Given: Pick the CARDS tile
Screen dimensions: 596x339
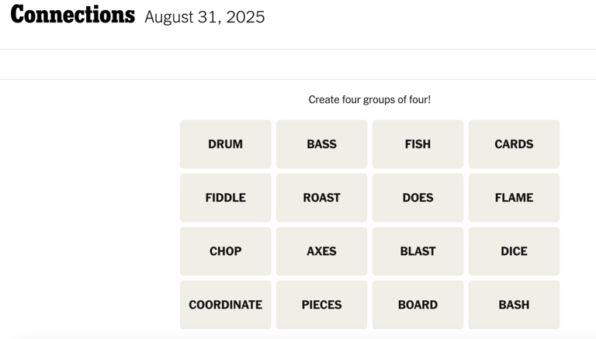Looking at the screenshot, I should click(514, 144).
